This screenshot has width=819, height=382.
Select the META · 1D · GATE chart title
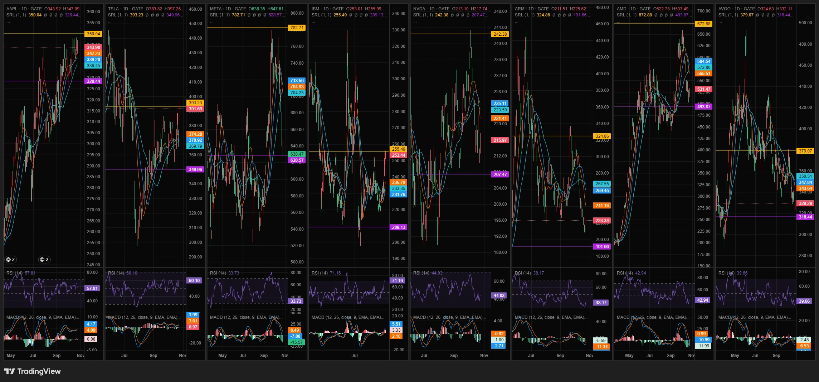(228, 9)
